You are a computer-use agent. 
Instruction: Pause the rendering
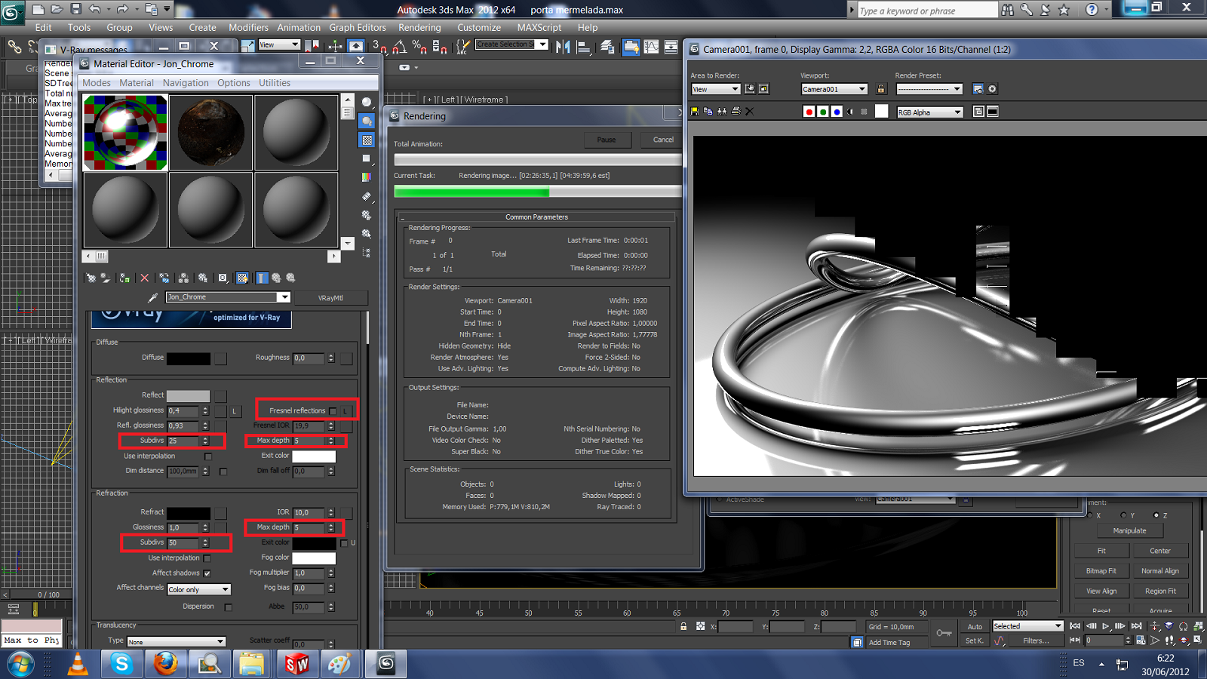click(x=607, y=140)
